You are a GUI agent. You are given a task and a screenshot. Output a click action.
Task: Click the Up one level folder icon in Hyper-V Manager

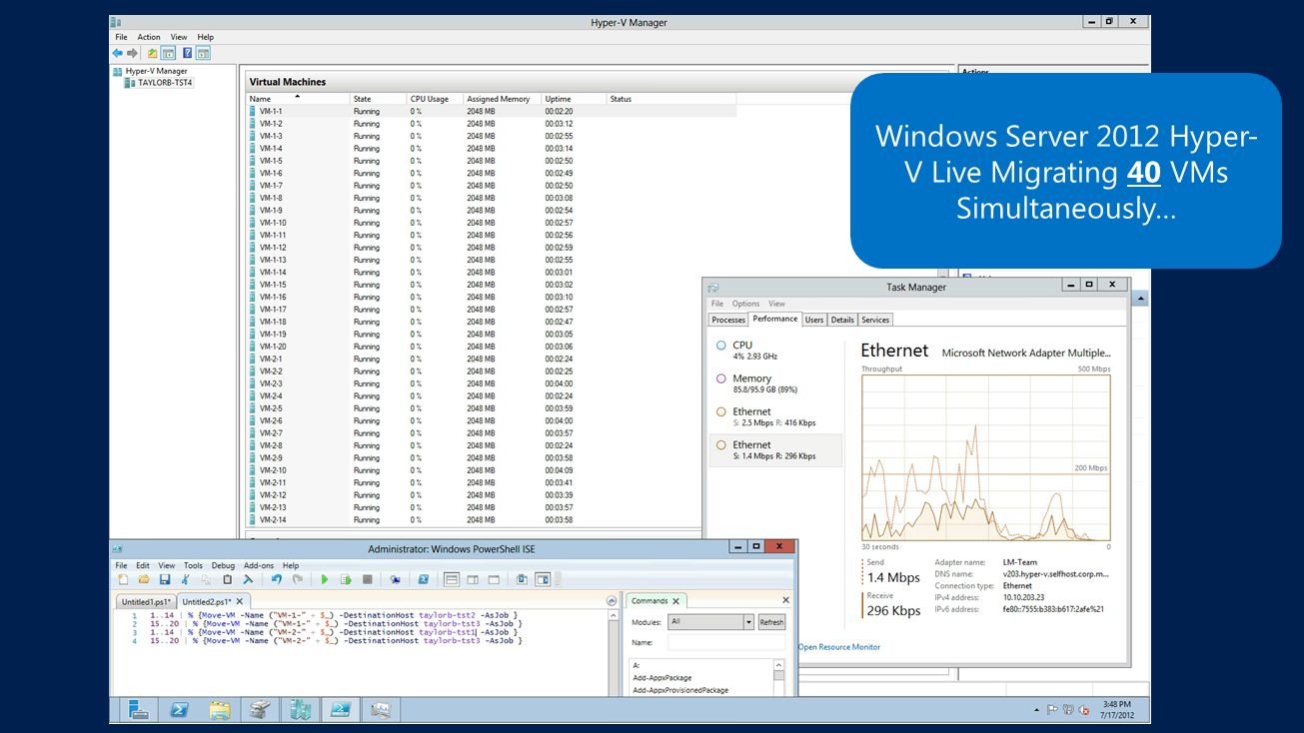pos(152,53)
